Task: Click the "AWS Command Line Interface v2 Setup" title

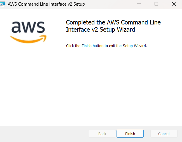Action: tap(46, 4)
